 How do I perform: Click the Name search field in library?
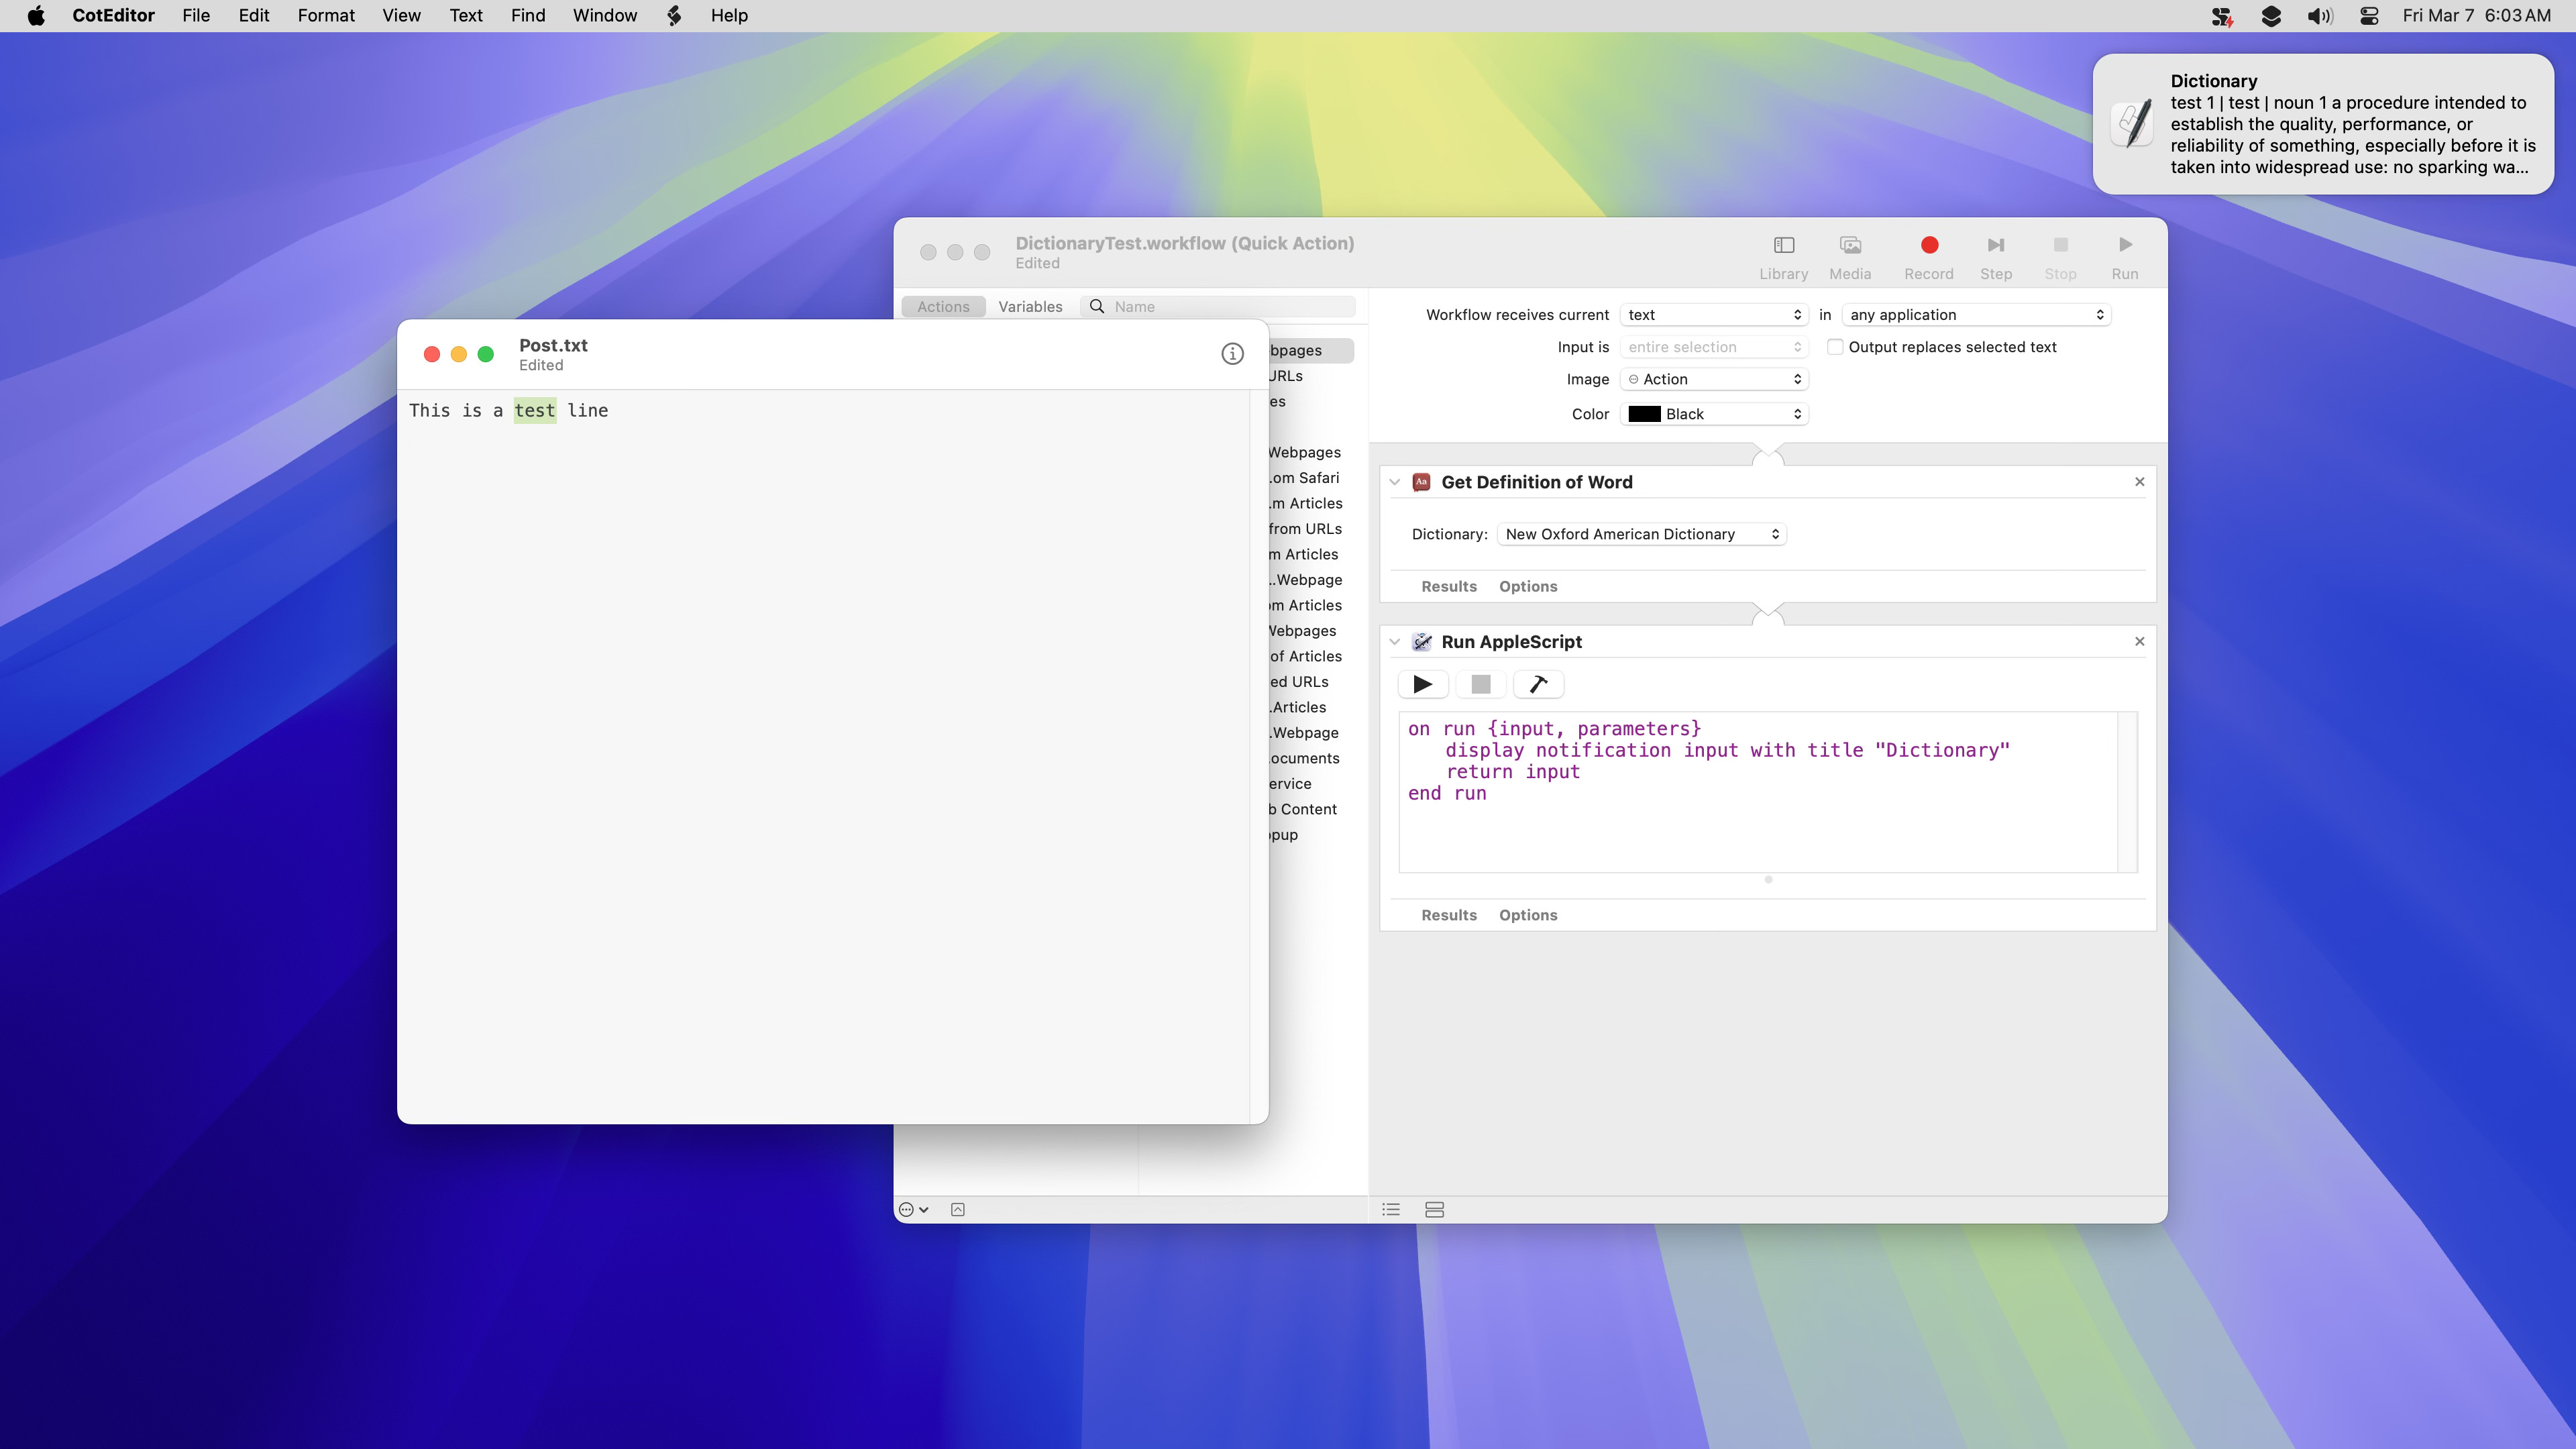[x=1218, y=307]
